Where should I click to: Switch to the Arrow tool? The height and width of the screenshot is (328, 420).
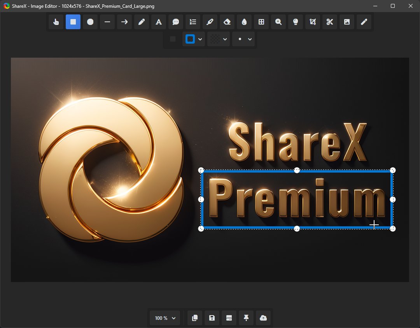pyautogui.click(x=124, y=22)
